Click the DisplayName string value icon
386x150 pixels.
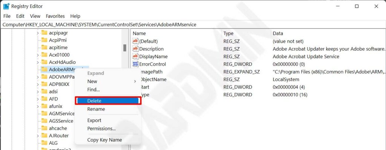[135, 56]
